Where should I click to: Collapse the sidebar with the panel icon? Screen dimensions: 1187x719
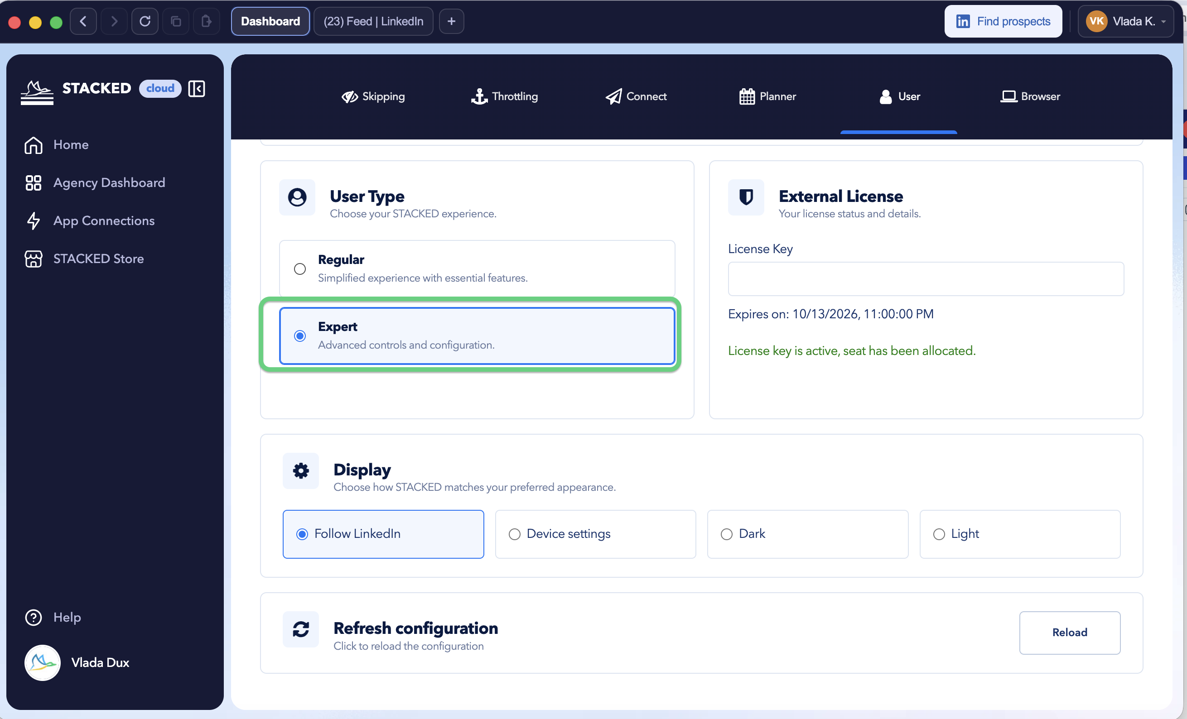(x=197, y=89)
